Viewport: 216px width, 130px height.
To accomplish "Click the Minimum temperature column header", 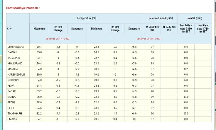I will click(96, 29).
